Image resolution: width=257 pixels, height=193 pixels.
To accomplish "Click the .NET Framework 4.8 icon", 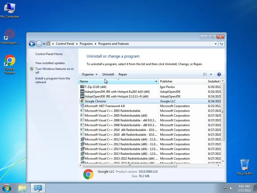I will coord(82,106).
